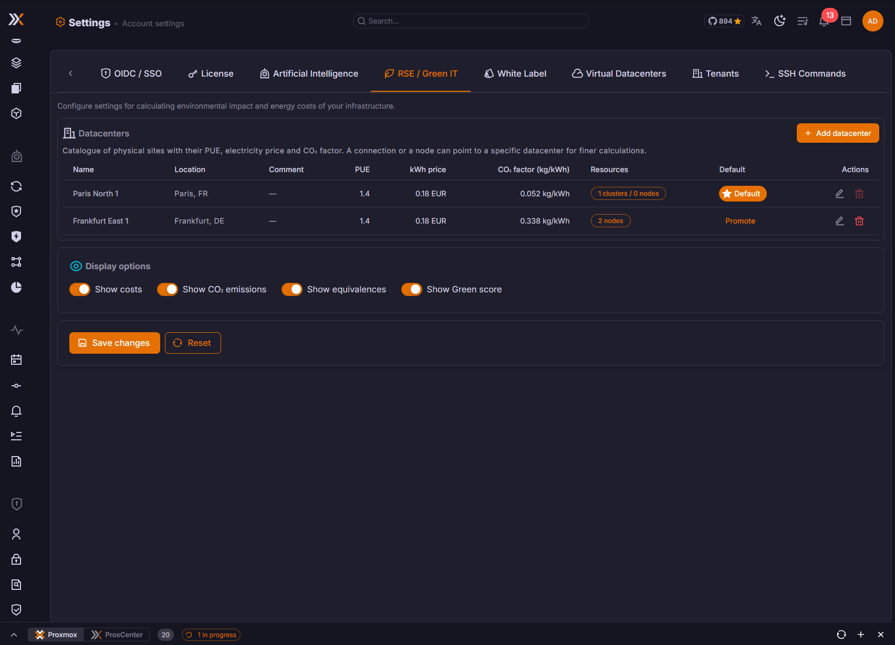Switch to the OIDC / SSO tab
The height and width of the screenshot is (645, 895).
pyautogui.click(x=131, y=73)
